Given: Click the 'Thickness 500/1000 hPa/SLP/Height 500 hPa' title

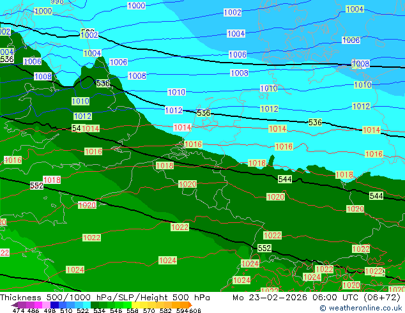Looking at the screenshot, I should click(x=105, y=298).
